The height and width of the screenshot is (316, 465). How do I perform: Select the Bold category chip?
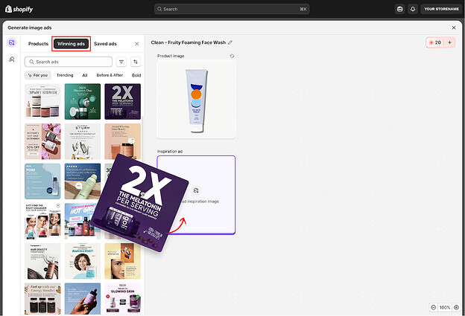(136, 75)
